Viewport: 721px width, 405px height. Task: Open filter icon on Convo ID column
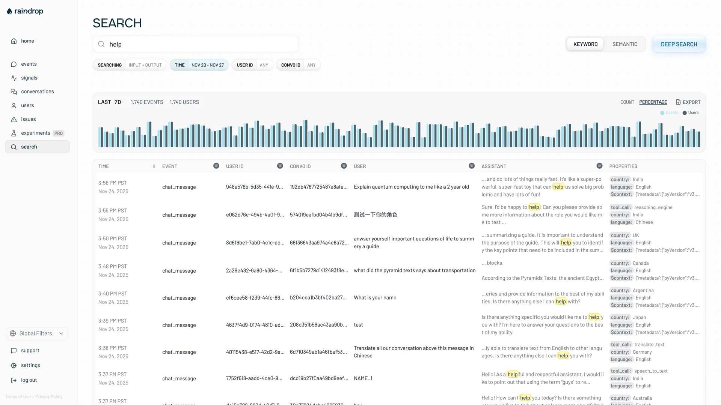point(344,166)
